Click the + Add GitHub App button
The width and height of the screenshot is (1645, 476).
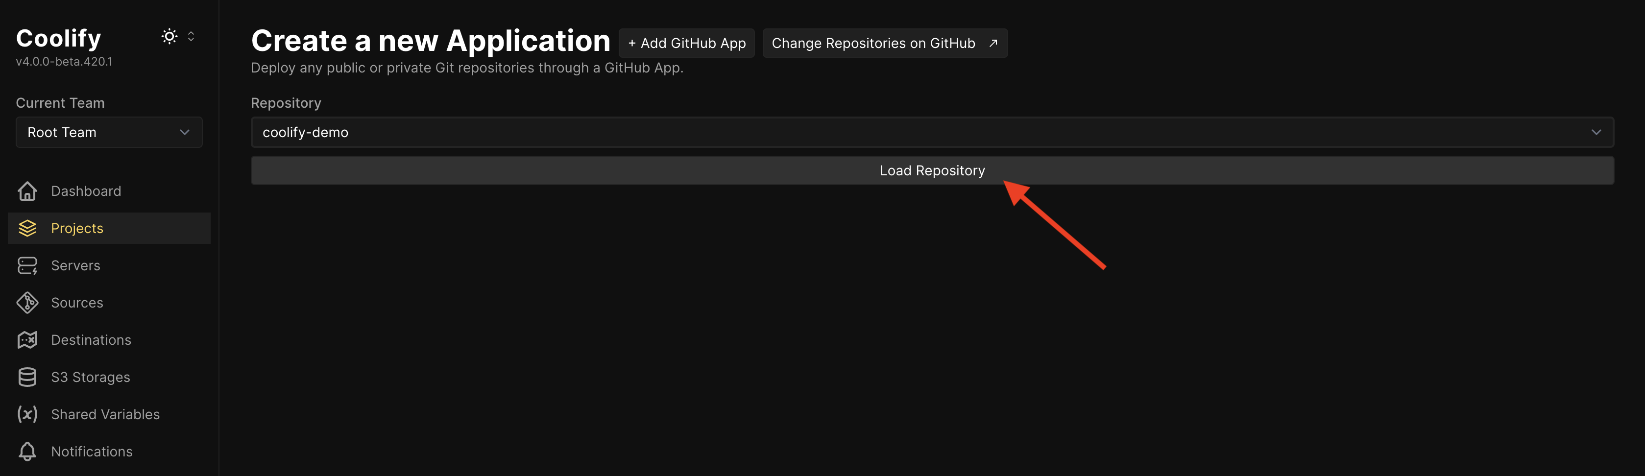point(686,44)
